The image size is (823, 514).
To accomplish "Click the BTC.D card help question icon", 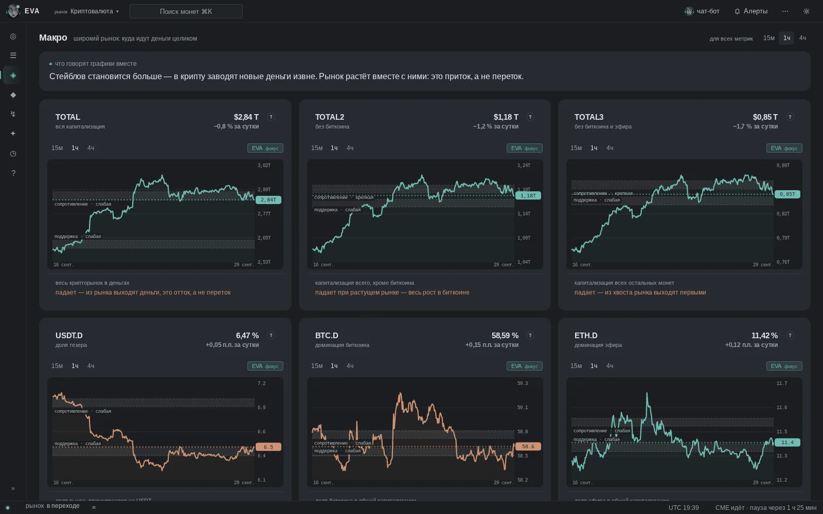I will coord(530,335).
